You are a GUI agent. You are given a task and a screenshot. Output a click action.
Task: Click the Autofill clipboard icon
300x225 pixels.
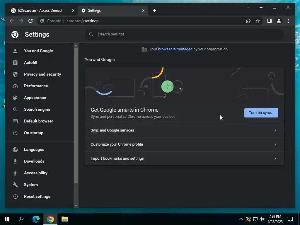[x=15, y=63]
